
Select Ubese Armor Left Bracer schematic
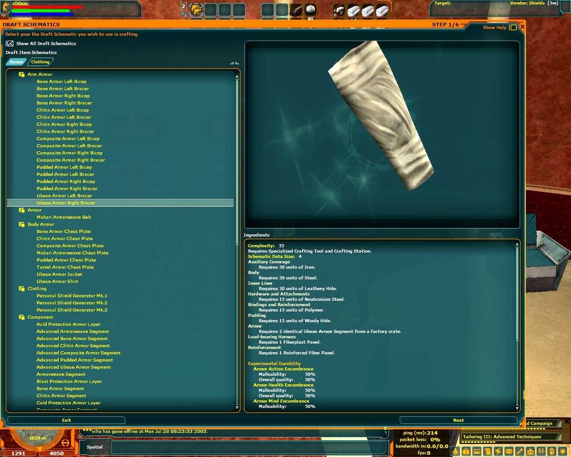(x=64, y=196)
